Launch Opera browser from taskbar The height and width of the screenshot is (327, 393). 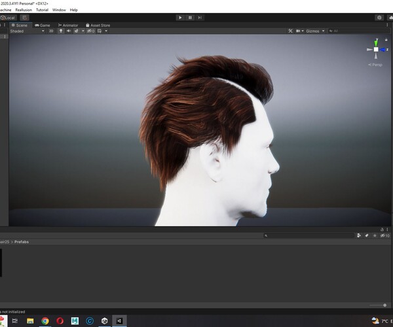coord(60,320)
